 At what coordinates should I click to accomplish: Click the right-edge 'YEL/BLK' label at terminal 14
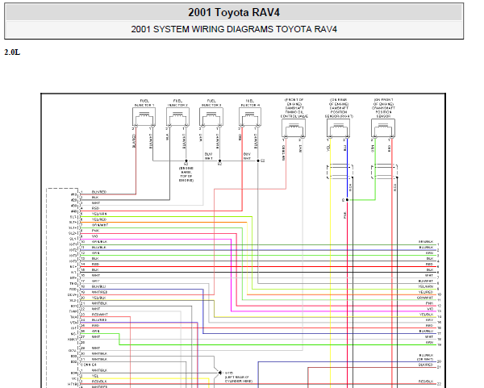426,315
